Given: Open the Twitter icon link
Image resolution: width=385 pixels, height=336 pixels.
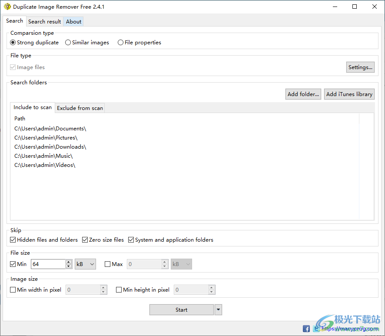Looking at the screenshot, I should pos(316,328).
